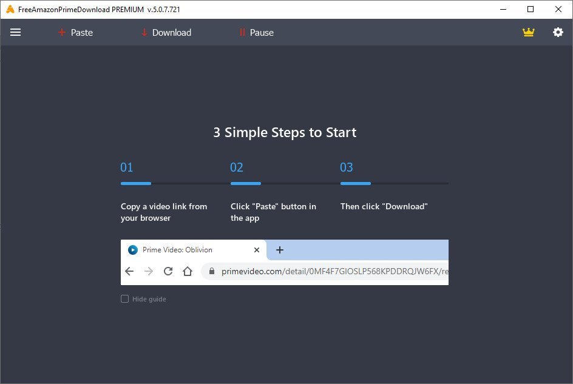Screen dimensions: 573x384
Task: Open the premium crown icon
Action: click(529, 33)
